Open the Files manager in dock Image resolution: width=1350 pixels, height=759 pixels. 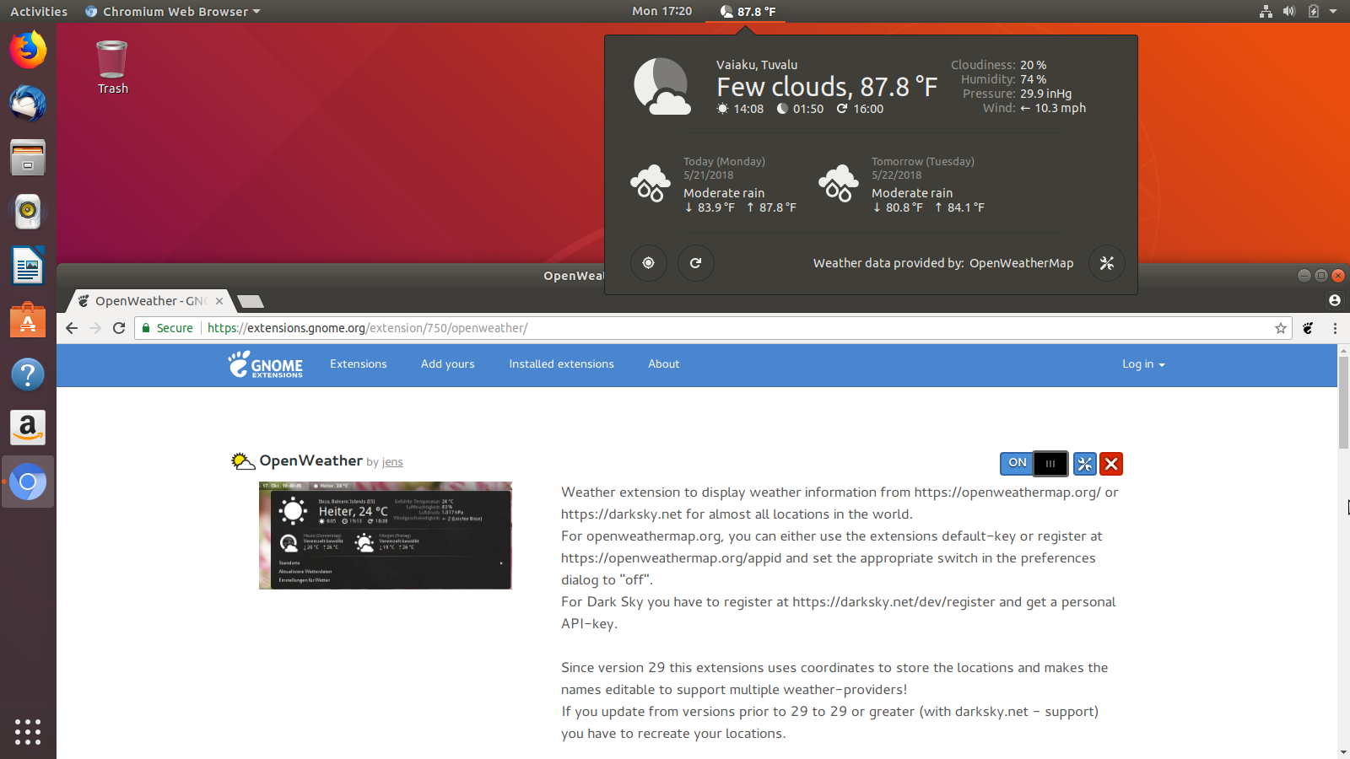point(28,158)
